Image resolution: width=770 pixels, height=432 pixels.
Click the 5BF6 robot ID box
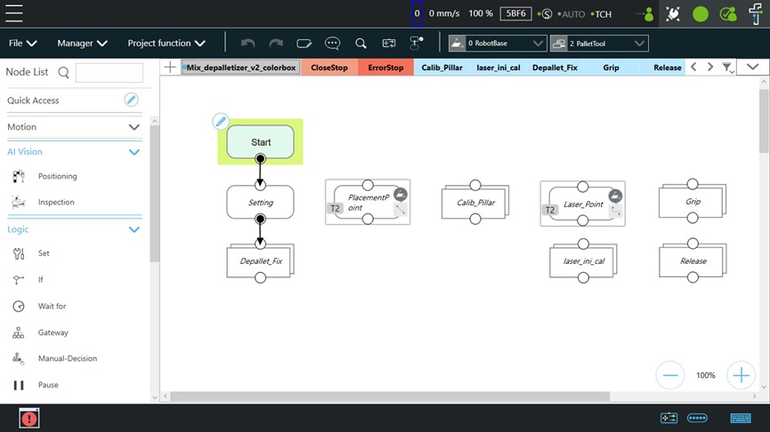click(x=515, y=13)
